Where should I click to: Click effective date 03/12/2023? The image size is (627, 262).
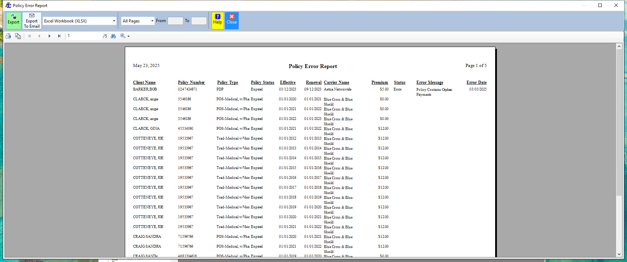[x=288, y=89]
